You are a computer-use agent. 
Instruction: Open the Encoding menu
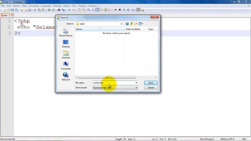pyautogui.click(x=34, y=6)
